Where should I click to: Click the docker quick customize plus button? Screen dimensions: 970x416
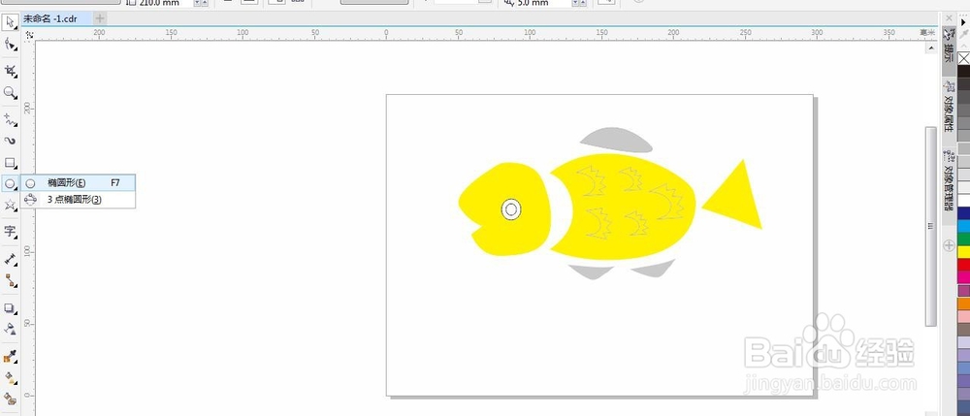[949, 245]
